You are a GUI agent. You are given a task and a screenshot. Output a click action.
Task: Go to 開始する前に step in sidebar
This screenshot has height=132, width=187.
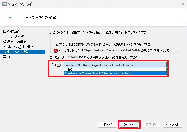12,32
